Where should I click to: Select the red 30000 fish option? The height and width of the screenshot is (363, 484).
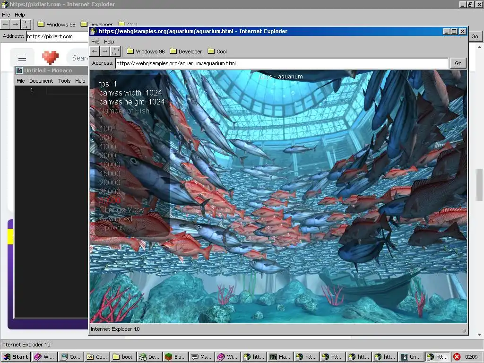(x=110, y=200)
